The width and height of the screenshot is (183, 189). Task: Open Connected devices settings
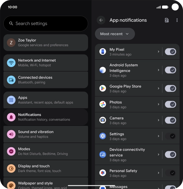46,80
